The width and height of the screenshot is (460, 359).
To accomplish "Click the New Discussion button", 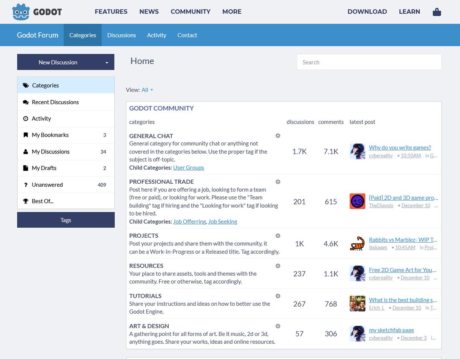I will 58,62.
